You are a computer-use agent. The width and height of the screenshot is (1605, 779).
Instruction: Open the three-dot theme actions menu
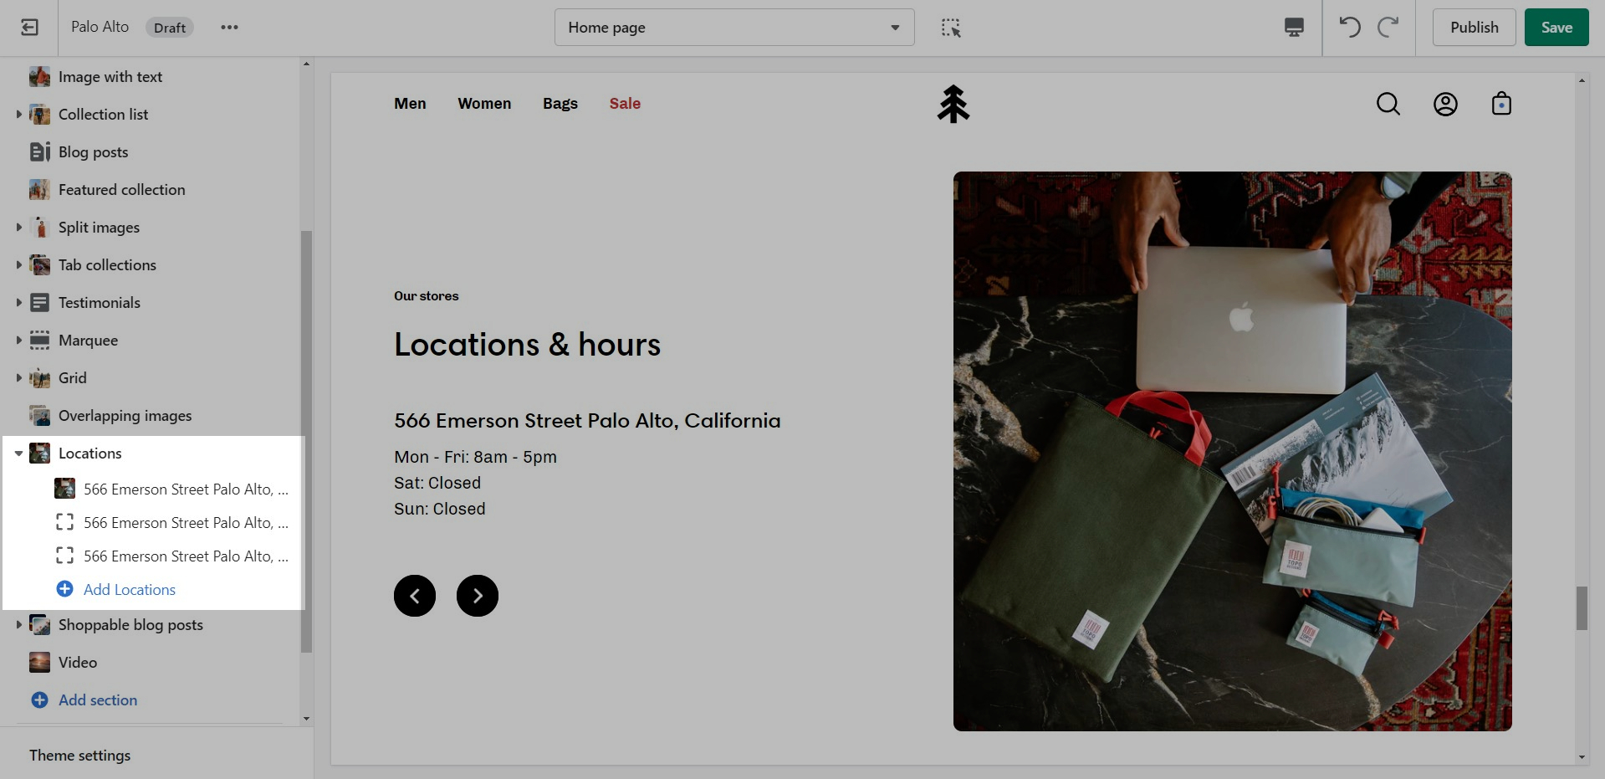click(229, 28)
